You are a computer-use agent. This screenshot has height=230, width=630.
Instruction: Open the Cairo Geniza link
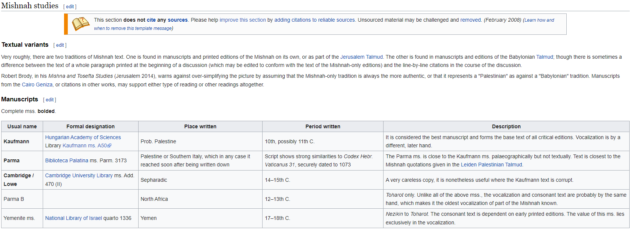pyautogui.click(x=37, y=85)
